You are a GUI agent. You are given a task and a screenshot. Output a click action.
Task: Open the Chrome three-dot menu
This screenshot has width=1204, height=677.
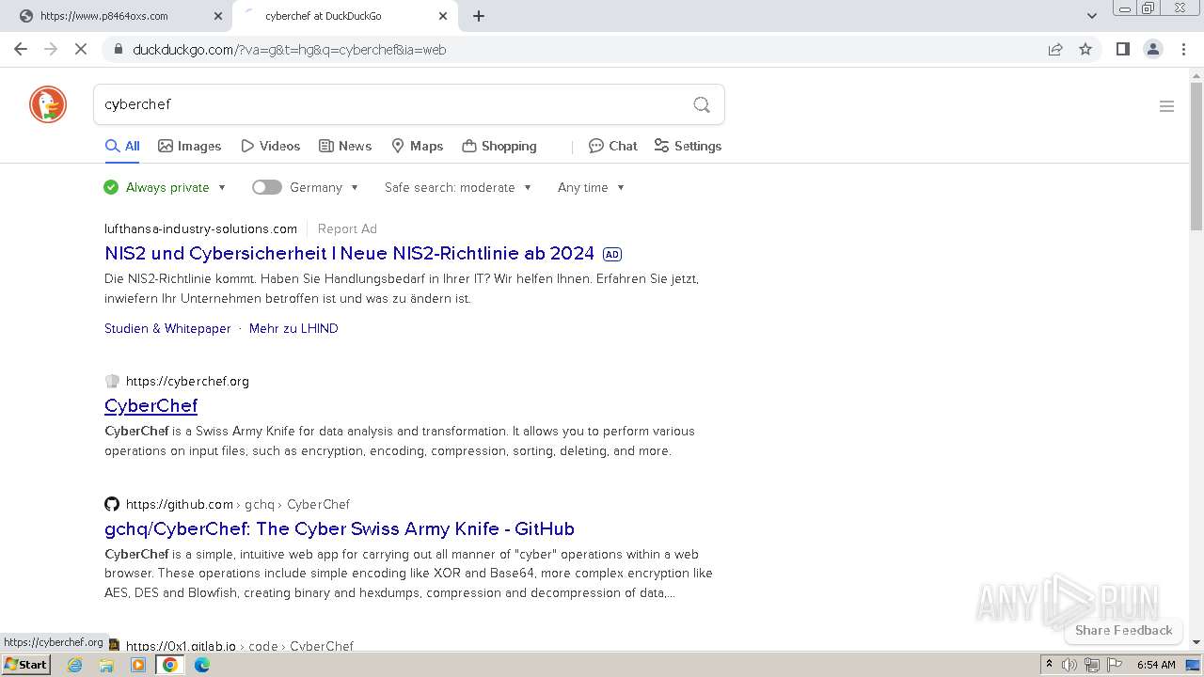point(1184,49)
